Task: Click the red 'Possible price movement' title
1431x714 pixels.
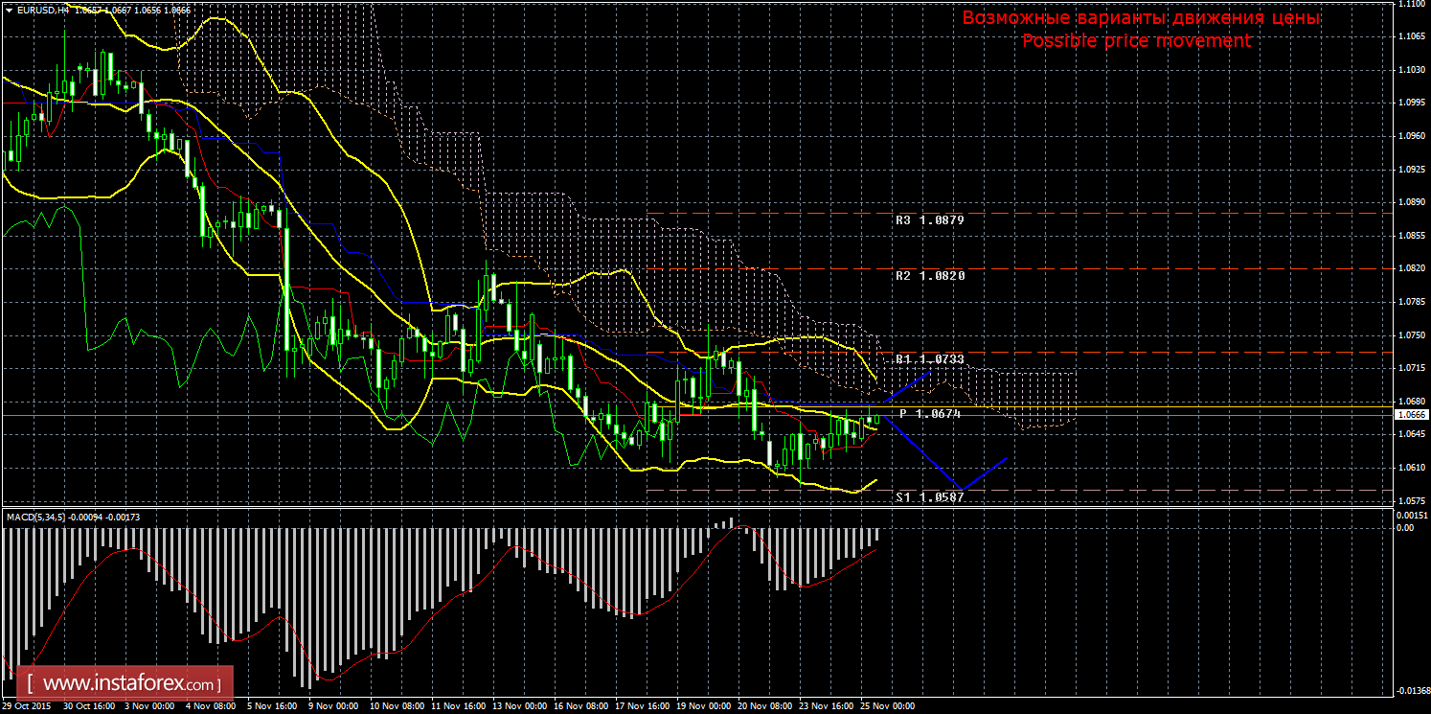Action: tap(1136, 41)
